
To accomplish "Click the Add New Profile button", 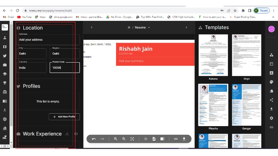I will point(64,117).
